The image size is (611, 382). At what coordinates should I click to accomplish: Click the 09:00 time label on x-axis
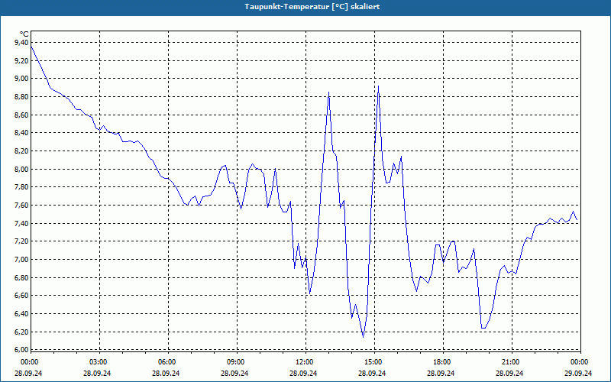point(236,362)
